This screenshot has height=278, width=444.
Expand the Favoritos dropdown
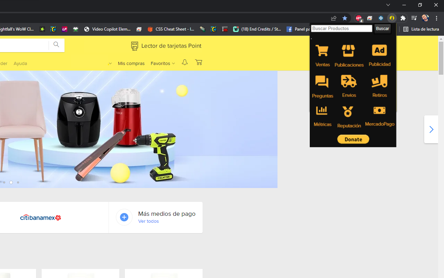click(x=162, y=63)
